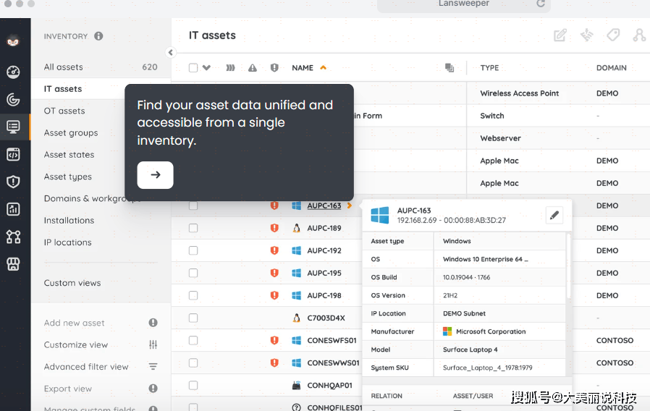Select Asset groups in inventory menu
Viewport: 650px width, 411px height.
71,133
